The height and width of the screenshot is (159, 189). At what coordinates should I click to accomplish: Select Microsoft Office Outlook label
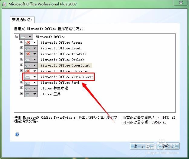pyautogui.click(x=62, y=60)
